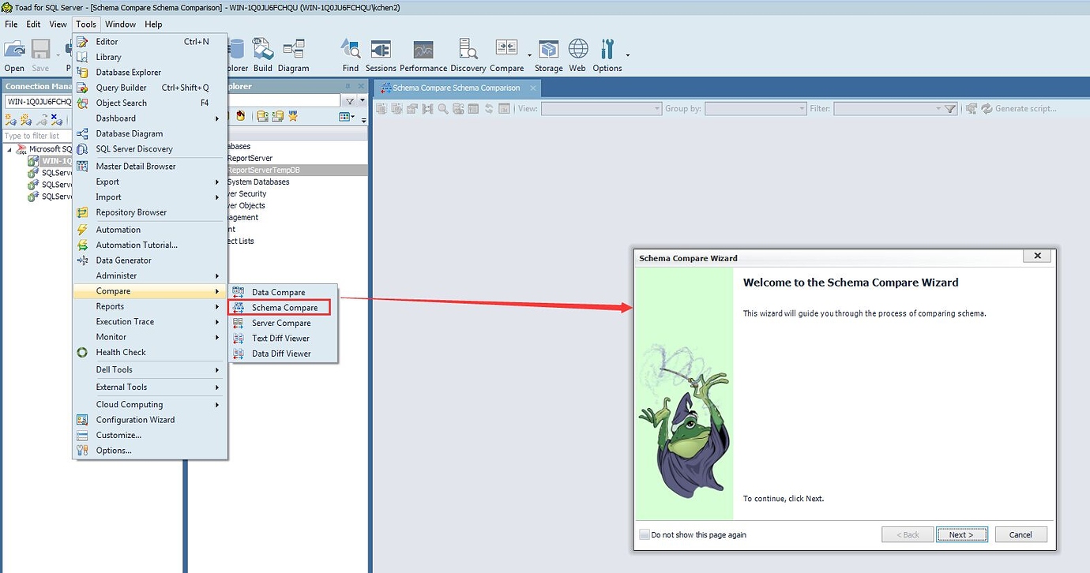Click the Web toolbar icon

pyautogui.click(x=577, y=54)
